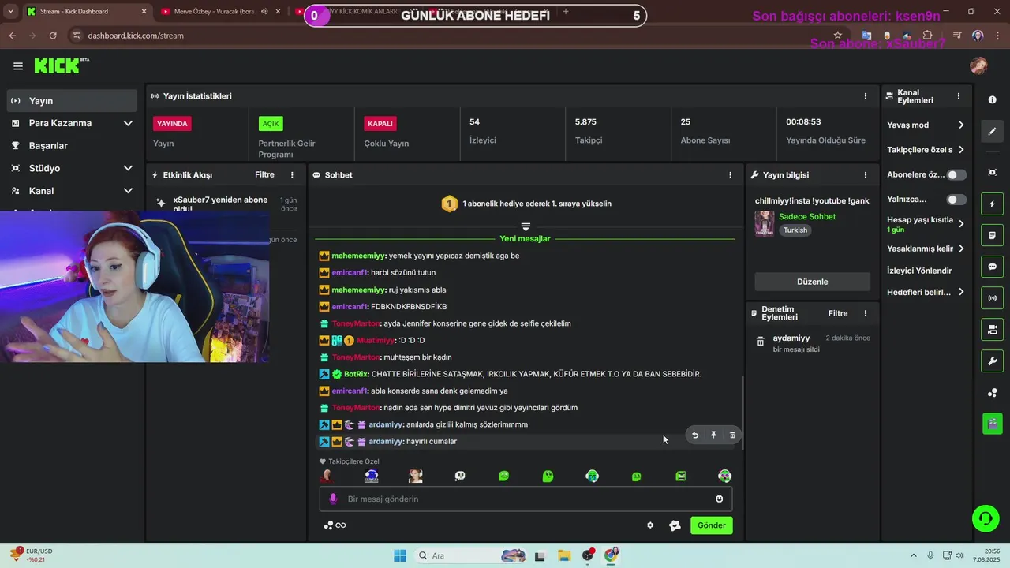1010x568 pixels.
Task: Toggle the lightning bolt widget in sidebar
Action: click(x=992, y=204)
